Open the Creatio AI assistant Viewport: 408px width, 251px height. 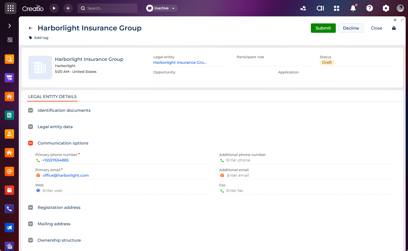tap(320, 8)
